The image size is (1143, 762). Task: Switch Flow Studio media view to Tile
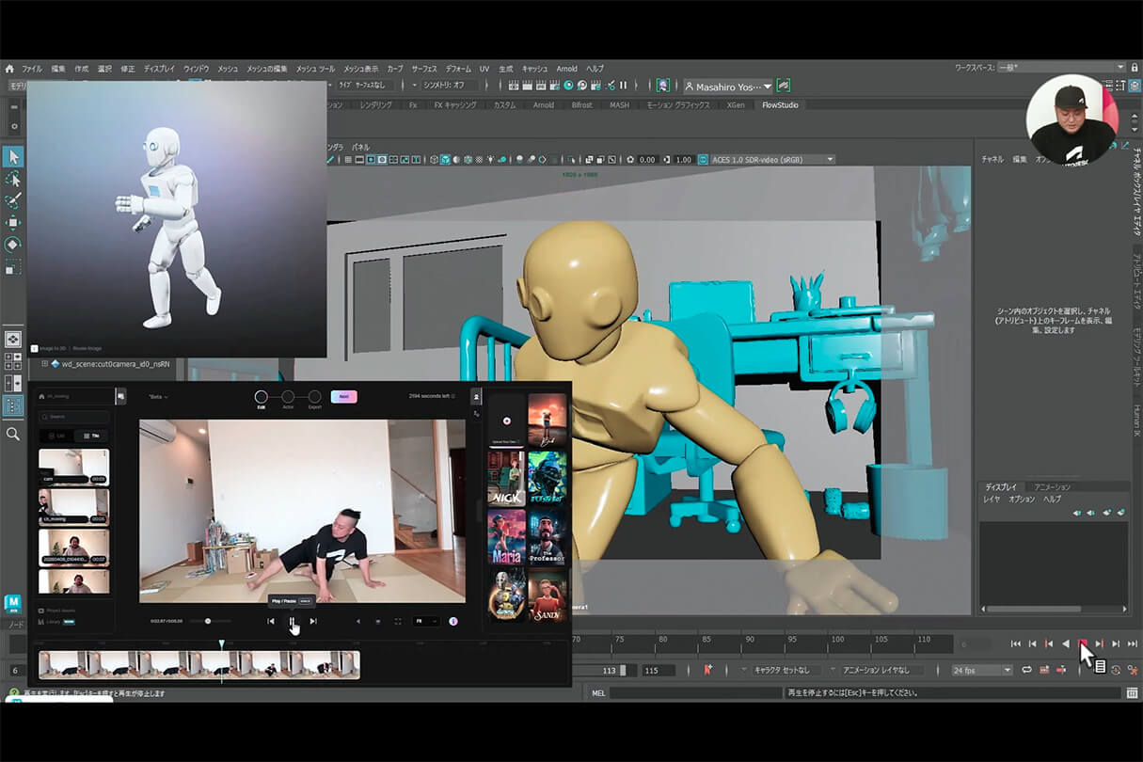(91, 436)
